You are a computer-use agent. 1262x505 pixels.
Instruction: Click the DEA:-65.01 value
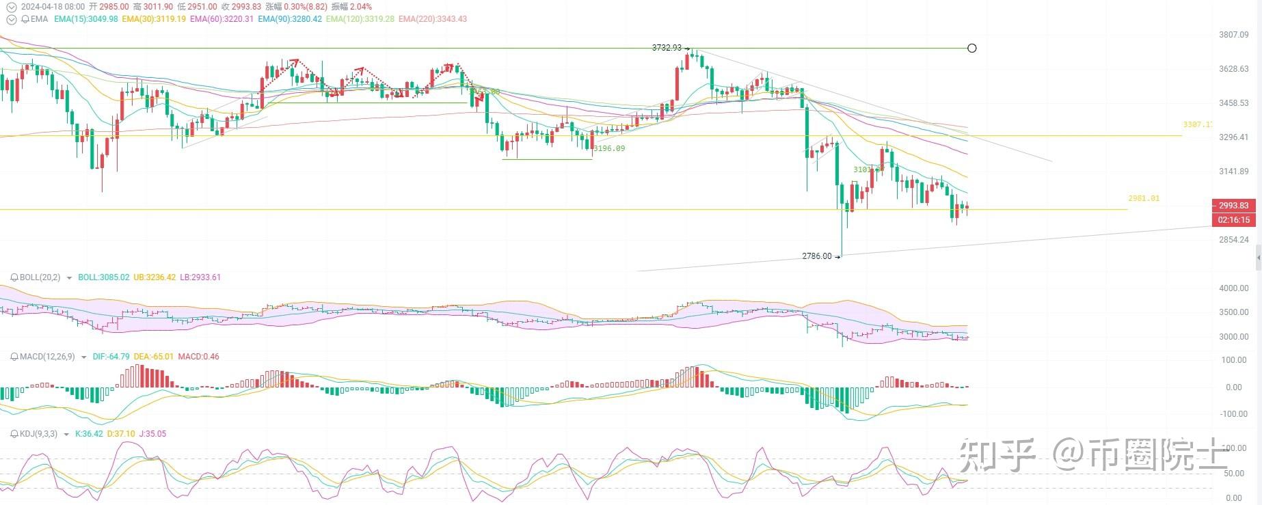(153, 357)
